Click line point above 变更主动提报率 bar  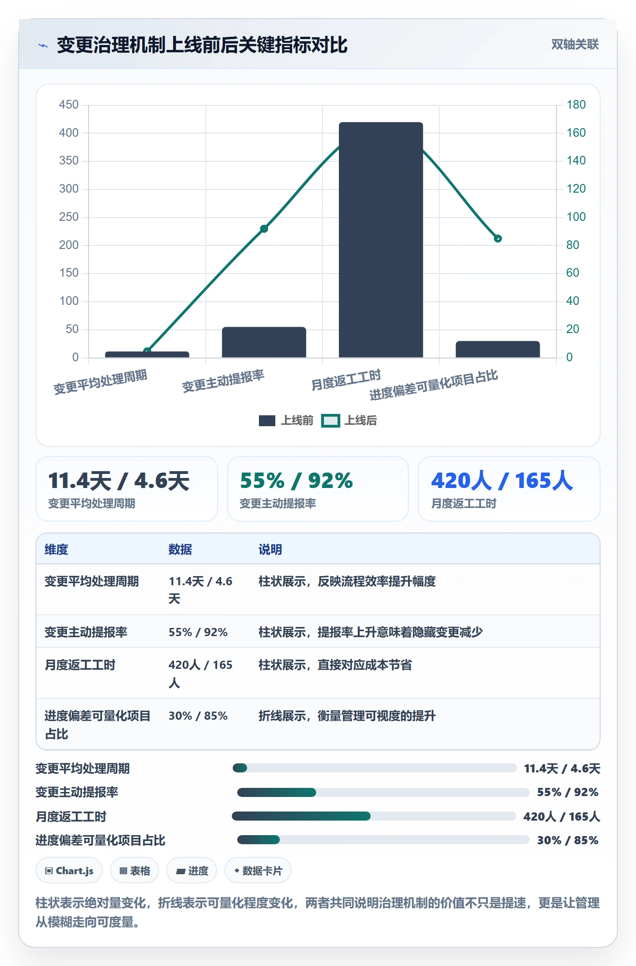click(264, 229)
